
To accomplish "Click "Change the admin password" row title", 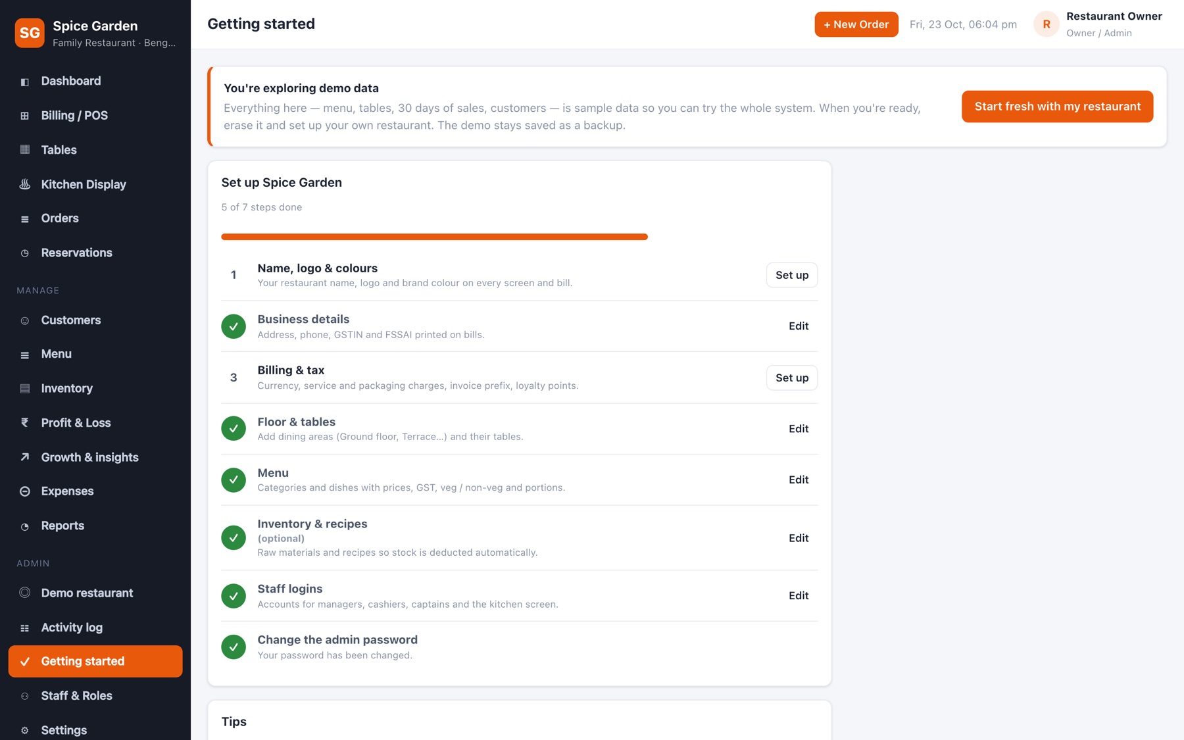I will [337, 640].
